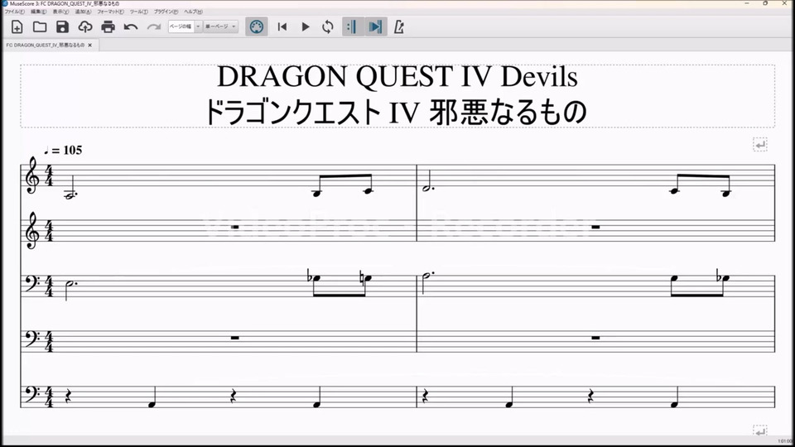Image resolution: width=795 pixels, height=447 pixels.
Task: Open the フォーマット menu
Action: (110, 12)
